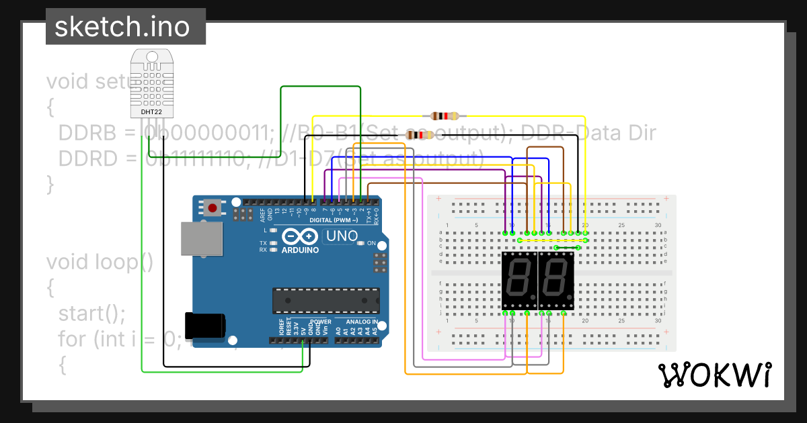Click the UNO label on board

click(341, 236)
